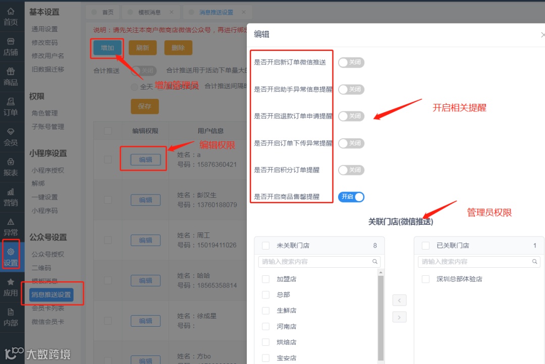This screenshot has width=545, height=364.
Task: Toggle 是否开启积分订单提醒 switch
Action: (351, 170)
